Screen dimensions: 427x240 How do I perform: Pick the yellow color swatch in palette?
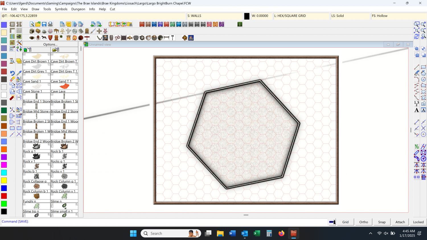[x=4, y=180]
